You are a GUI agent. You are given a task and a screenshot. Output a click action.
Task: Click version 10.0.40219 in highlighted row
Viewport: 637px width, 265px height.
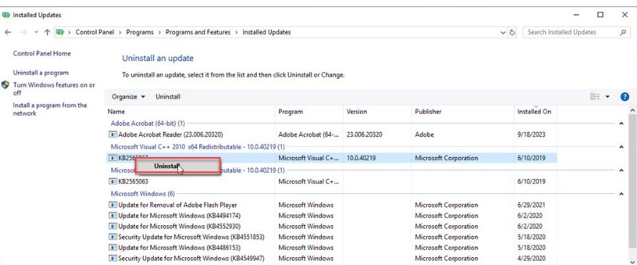pos(362,158)
